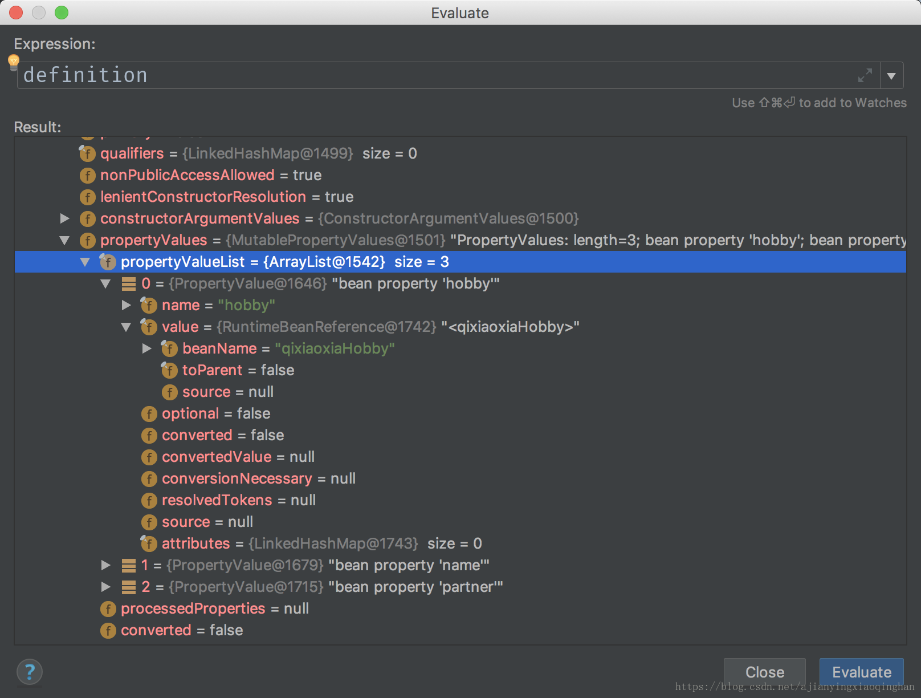
Task: Collapse the propertyValues node
Action: (64, 240)
